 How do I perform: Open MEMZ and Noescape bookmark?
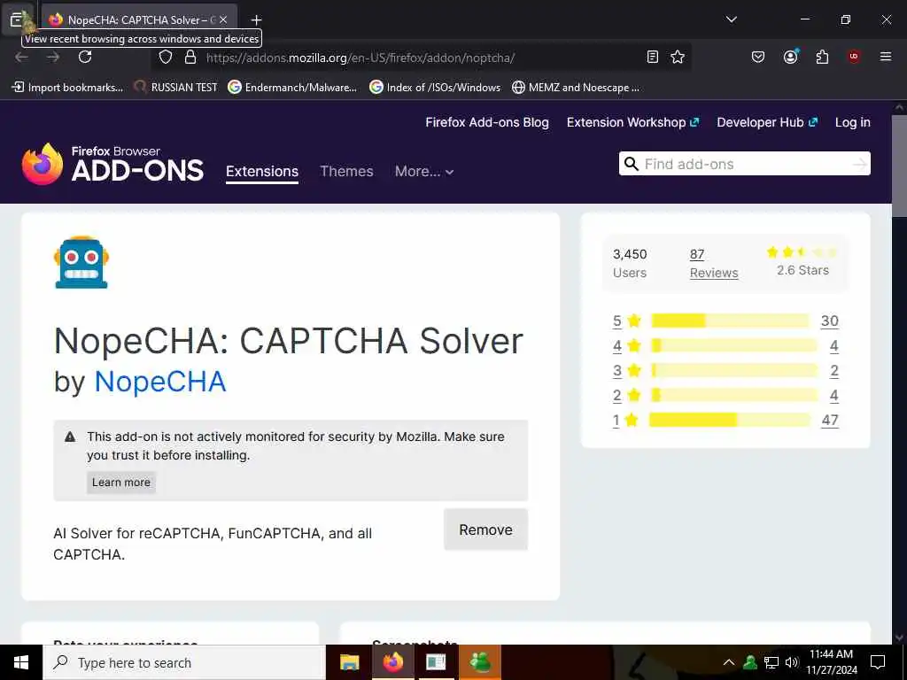[x=576, y=88]
